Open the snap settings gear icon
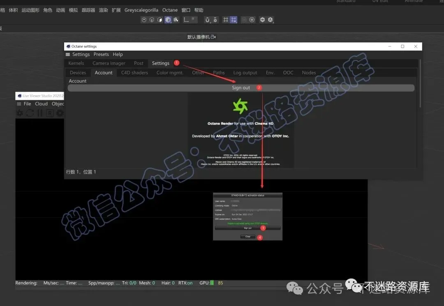The height and width of the screenshot is (306, 444). [x=215, y=20]
